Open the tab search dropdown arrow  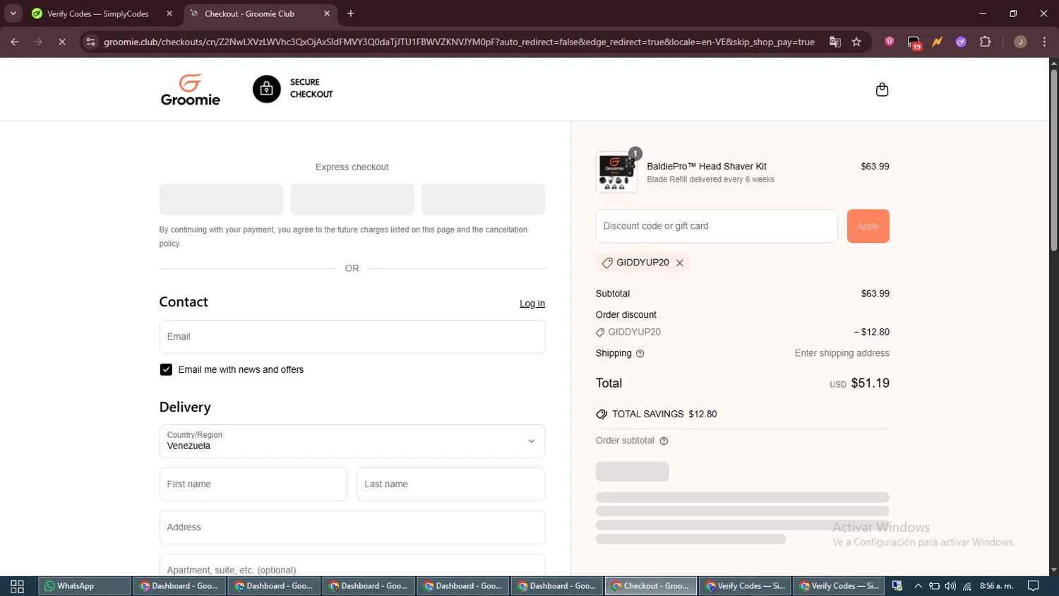13,13
